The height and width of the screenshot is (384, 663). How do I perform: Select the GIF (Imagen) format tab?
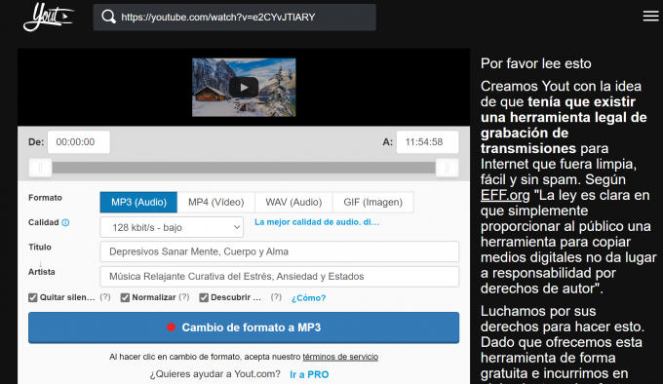[x=372, y=202]
